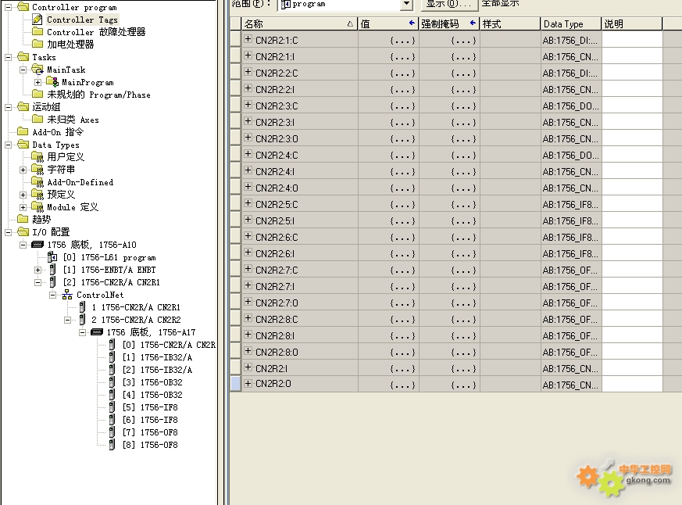Screen dimensions: 682x505
Task: Click the value cell of CN2R2:3:O
Action: coord(388,139)
